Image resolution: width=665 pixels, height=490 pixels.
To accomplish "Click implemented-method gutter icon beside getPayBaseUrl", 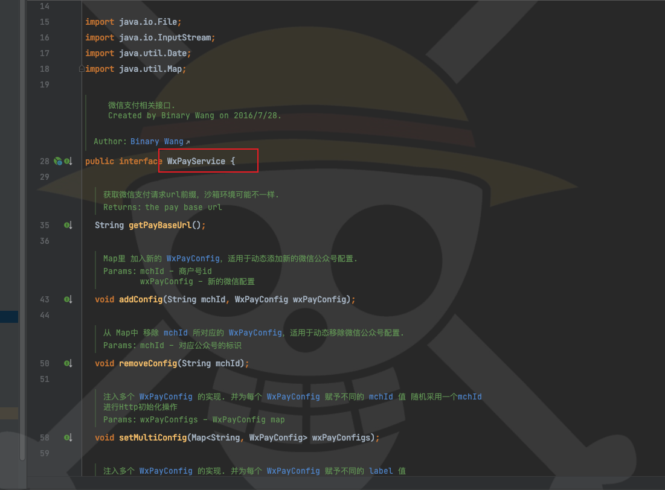I will click(x=68, y=225).
